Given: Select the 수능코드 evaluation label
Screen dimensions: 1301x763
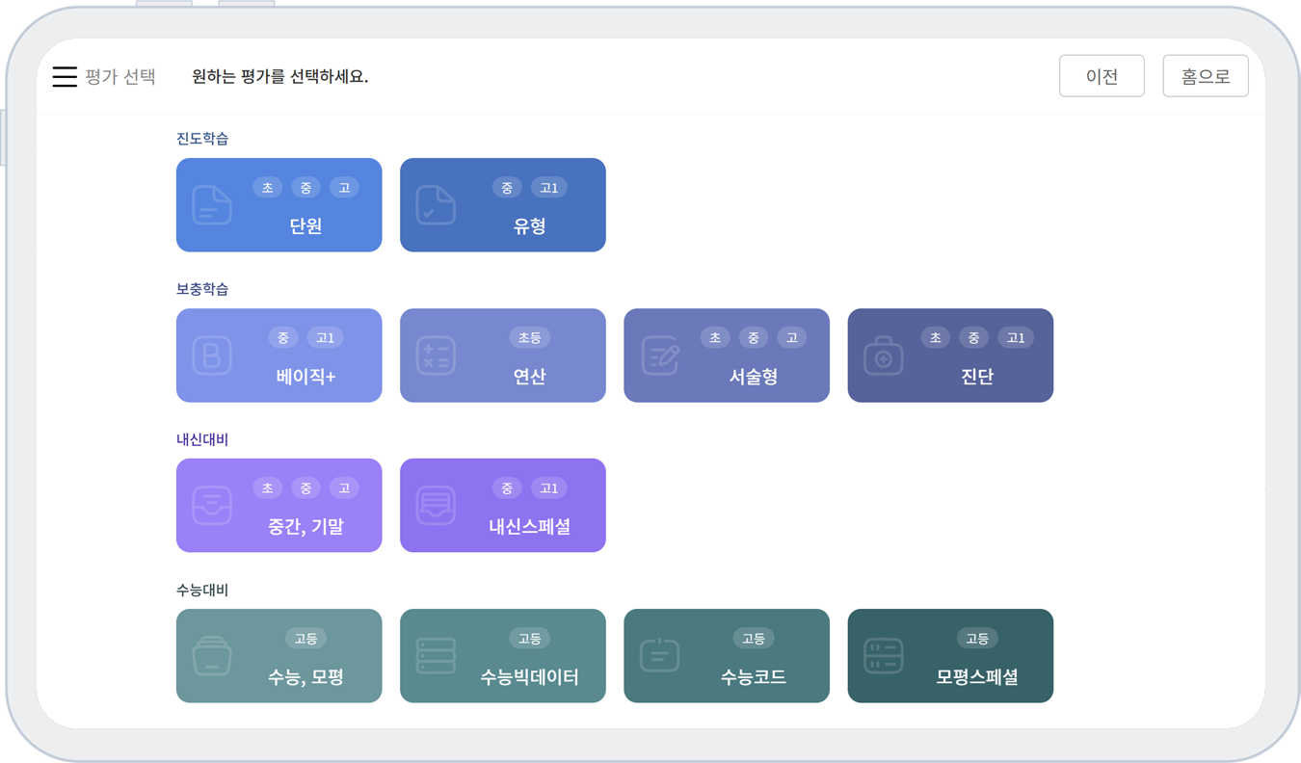Looking at the screenshot, I should pyautogui.click(x=754, y=677).
